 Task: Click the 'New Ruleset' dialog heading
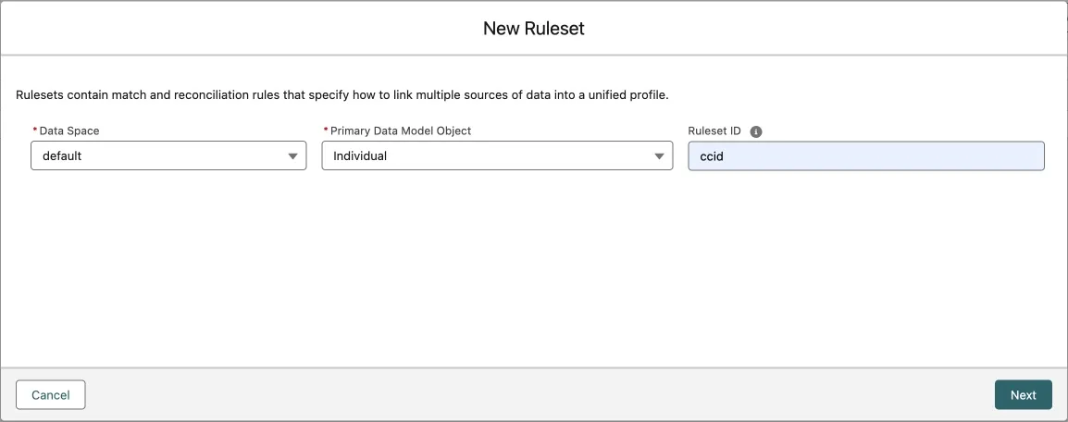point(533,29)
